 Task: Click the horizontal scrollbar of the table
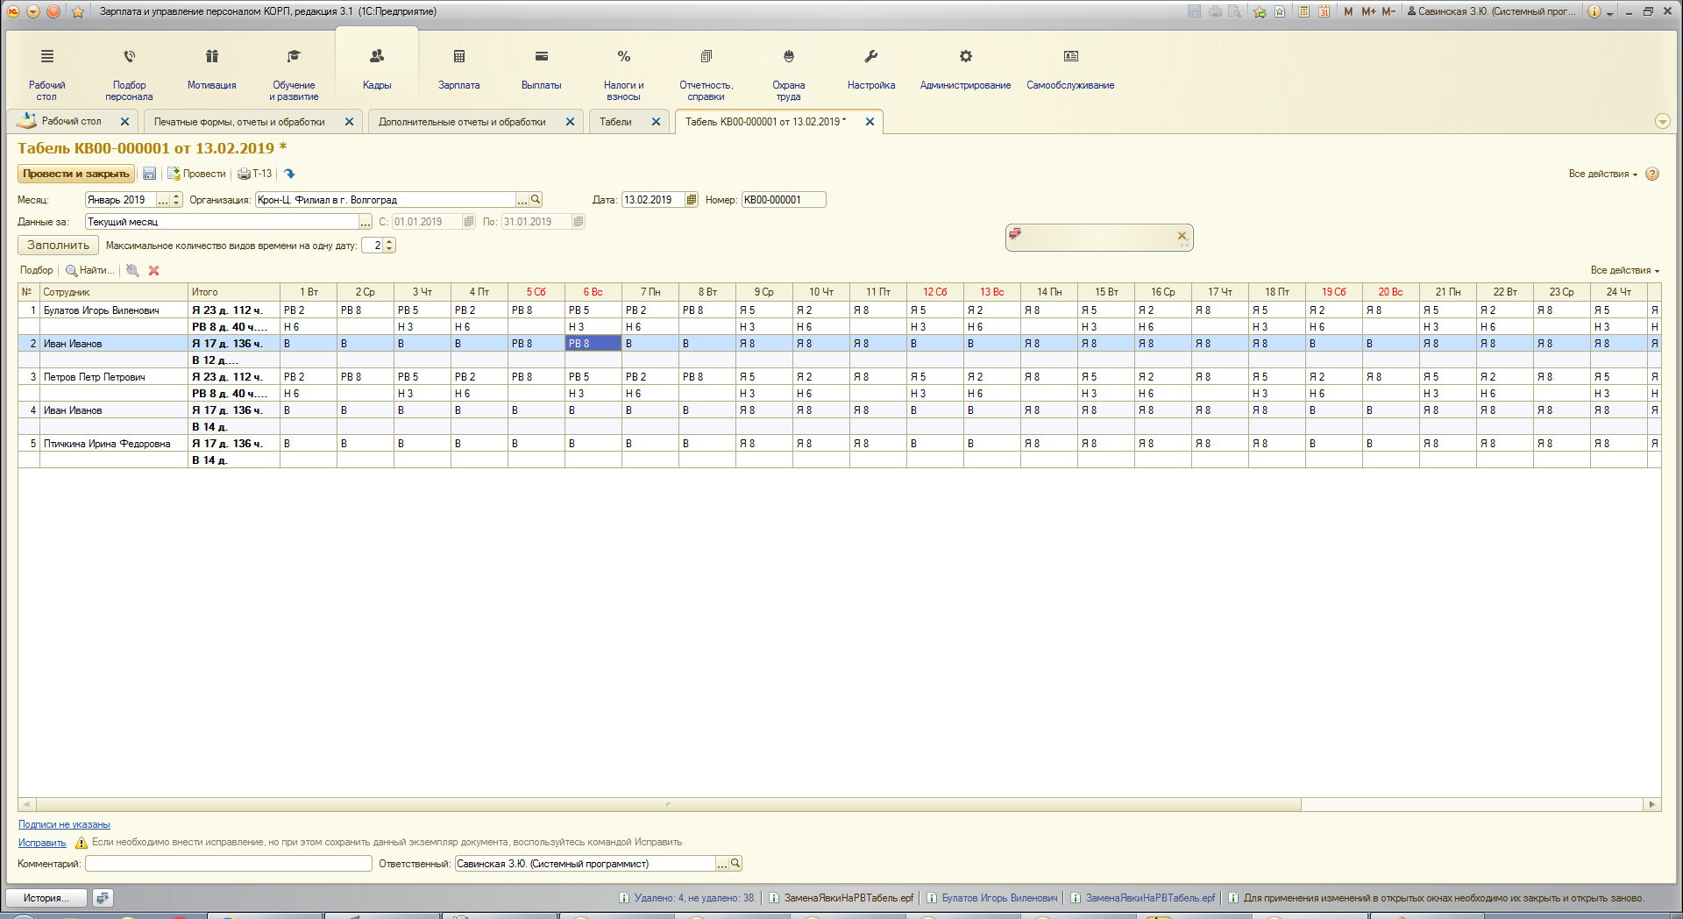(668, 804)
